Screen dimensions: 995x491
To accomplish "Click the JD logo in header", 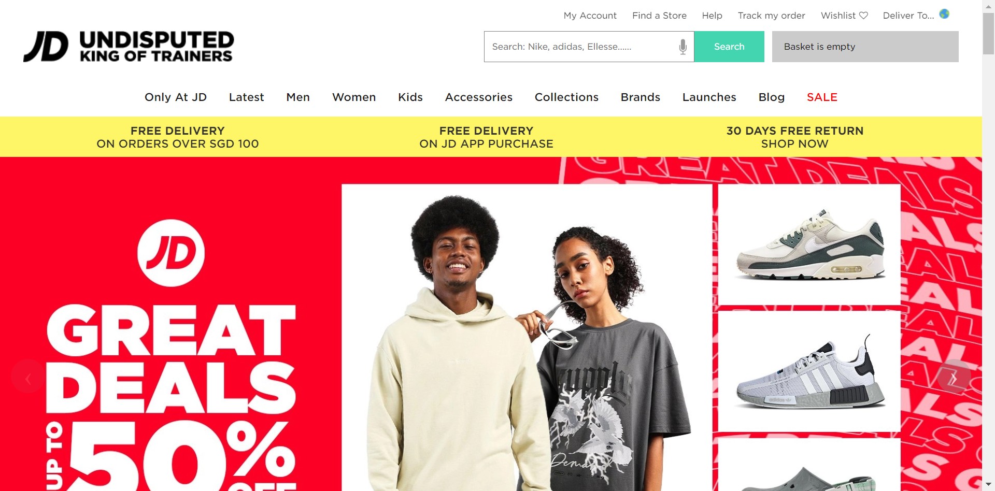I will (129, 47).
